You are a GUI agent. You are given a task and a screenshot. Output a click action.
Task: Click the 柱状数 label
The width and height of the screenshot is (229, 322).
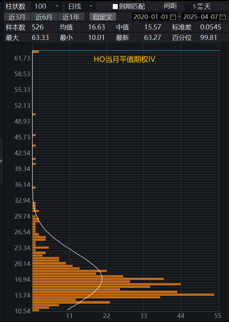click(15, 6)
